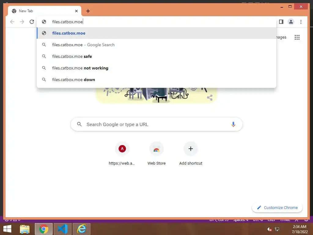Start voice search with microphone icon
This screenshot has height=235, width=313.
tap(233, 124)
